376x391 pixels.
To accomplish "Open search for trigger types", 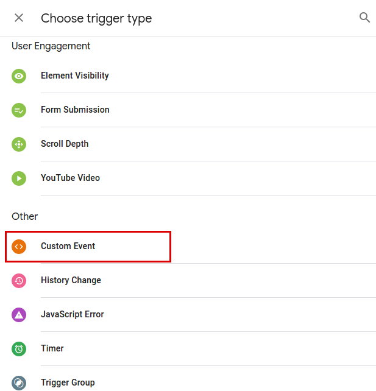I will click(x=364, y=18).
